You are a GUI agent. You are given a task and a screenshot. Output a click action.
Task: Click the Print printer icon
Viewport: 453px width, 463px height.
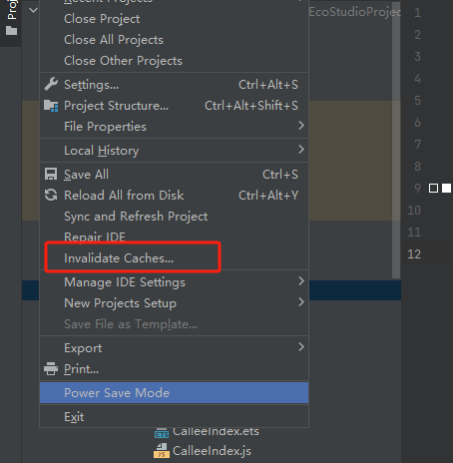tap(51, 369)
